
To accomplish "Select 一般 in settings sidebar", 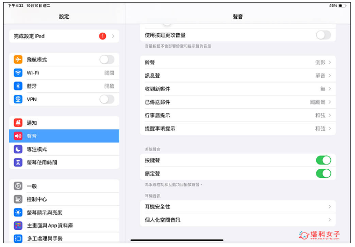I will click(x=64, y=186).
